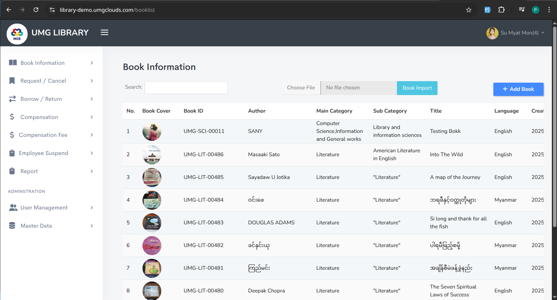
Task: Expand the Book Information chevron
Action: pyautogui.click(x=92, y=63)
